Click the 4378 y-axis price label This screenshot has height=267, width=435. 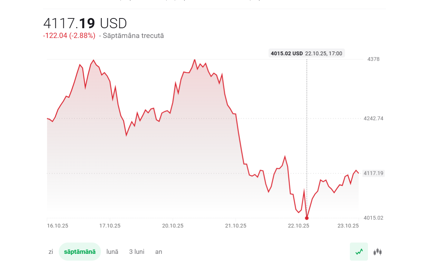[373, 59]
